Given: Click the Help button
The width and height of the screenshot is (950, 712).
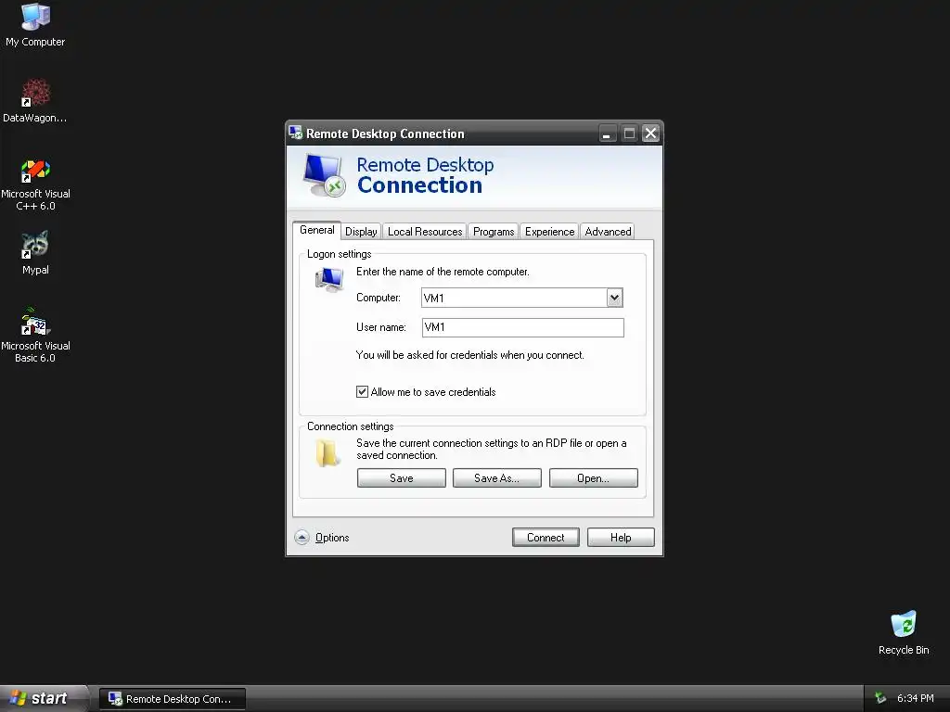Looking at the screenshot, I should 621,537.
